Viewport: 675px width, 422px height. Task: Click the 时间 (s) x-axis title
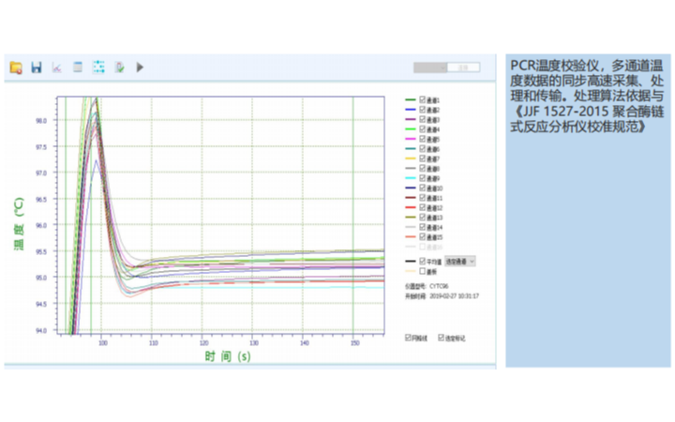[x=227, y=356]
